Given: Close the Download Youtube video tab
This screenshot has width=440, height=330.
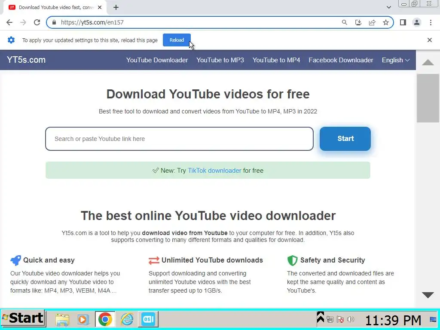Looking at the screenshot, I should coord(100,8).
